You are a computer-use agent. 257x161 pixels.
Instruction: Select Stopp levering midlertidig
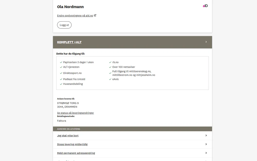(x=72, y=144)
